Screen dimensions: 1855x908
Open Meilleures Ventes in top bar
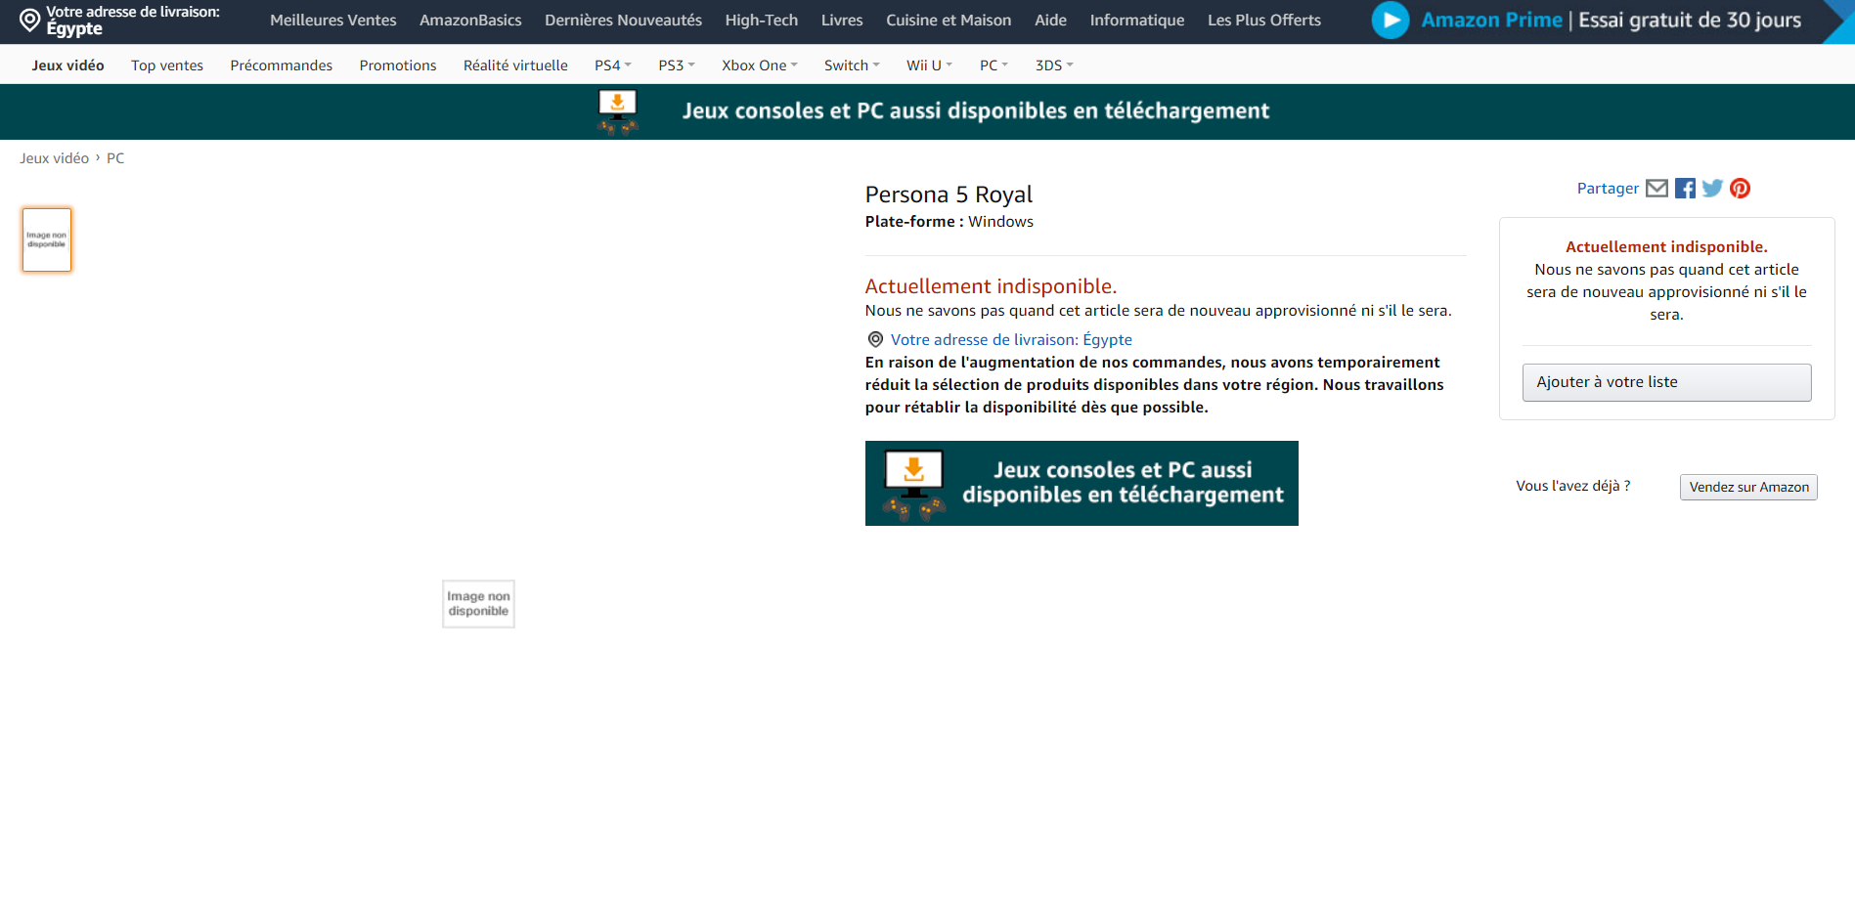pos(333,21)
